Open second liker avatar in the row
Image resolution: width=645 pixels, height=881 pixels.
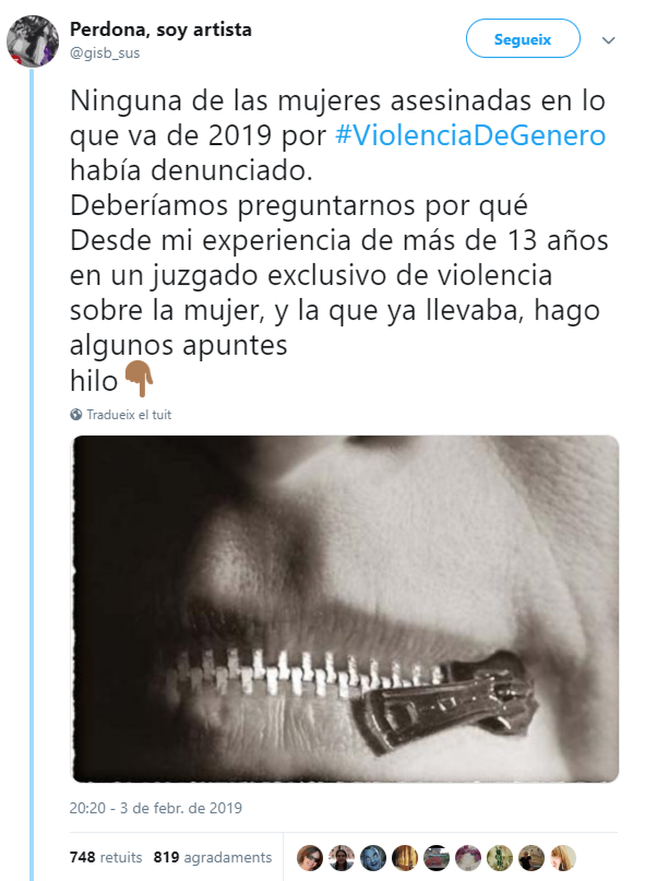pyautogui.click(x=341, y=858)
